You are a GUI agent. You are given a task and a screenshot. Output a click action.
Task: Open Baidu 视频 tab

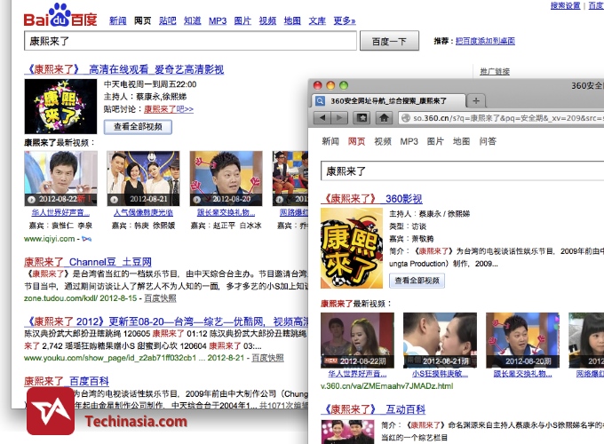[267, 20]
